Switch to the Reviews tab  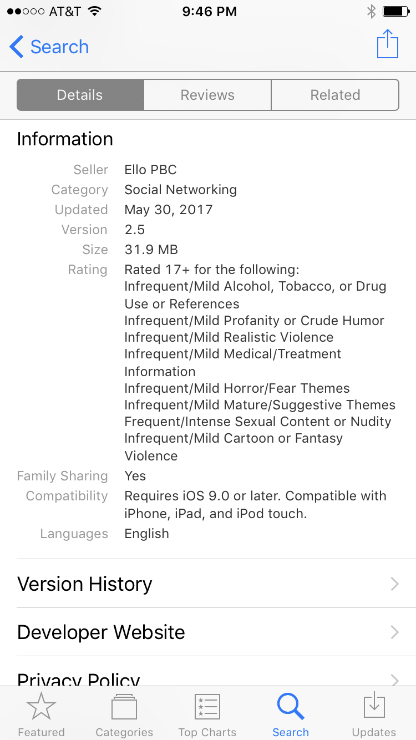pyautogui.click(x=207, y=95)
